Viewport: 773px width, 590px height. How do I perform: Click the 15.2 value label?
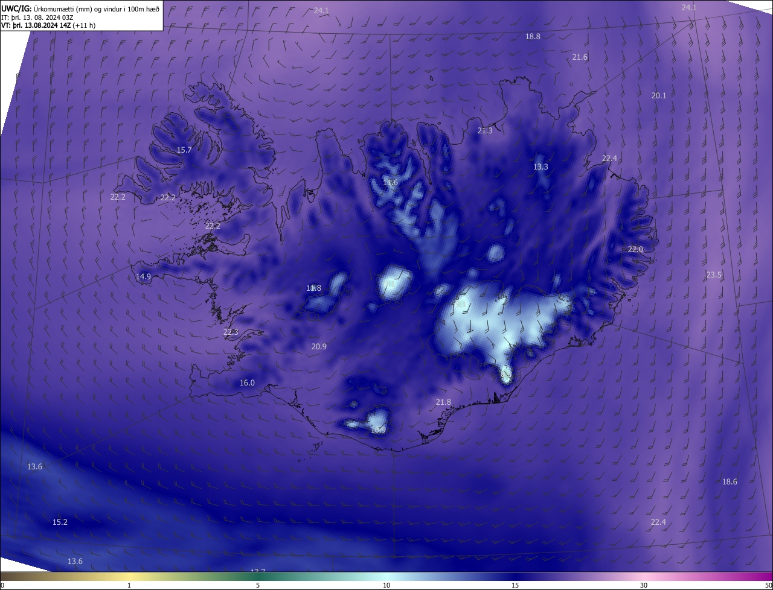[x=60, y=522]
